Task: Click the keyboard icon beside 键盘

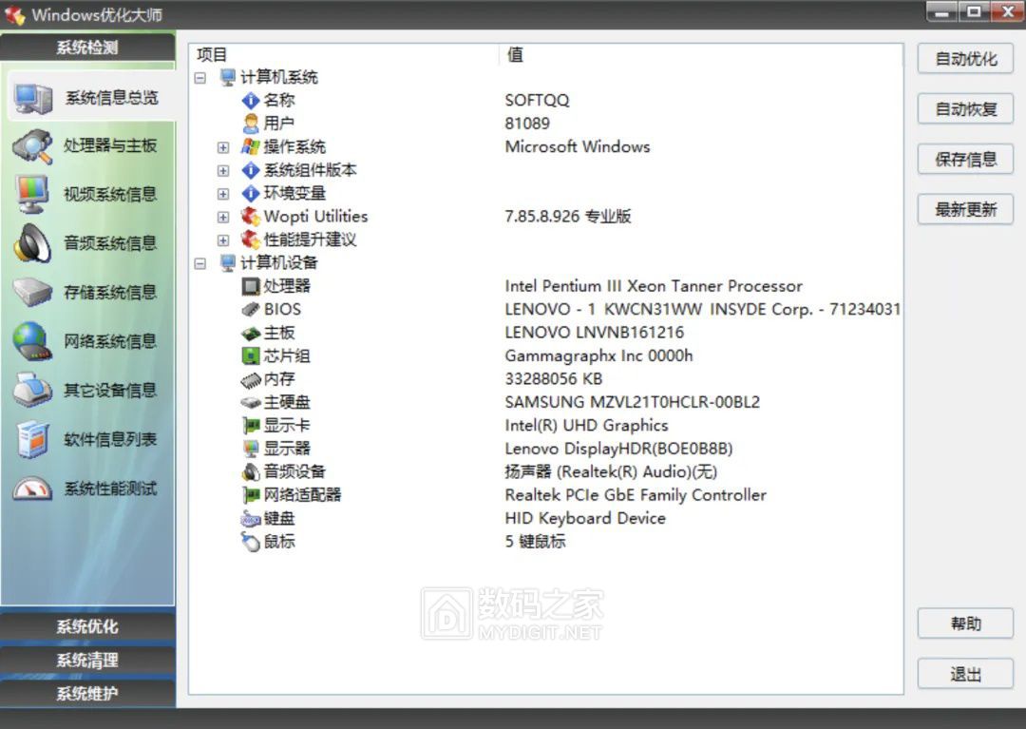Action: [251, 519]
